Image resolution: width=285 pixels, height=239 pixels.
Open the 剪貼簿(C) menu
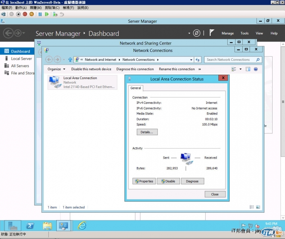pos(52,8)
